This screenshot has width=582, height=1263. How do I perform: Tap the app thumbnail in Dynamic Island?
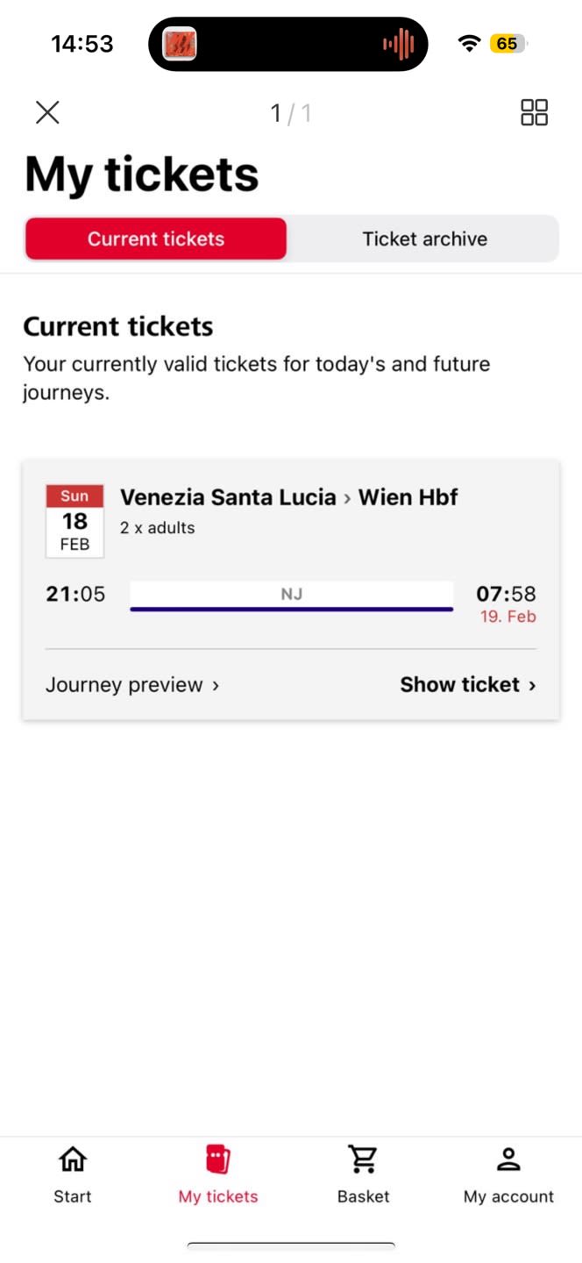[180, 44]
